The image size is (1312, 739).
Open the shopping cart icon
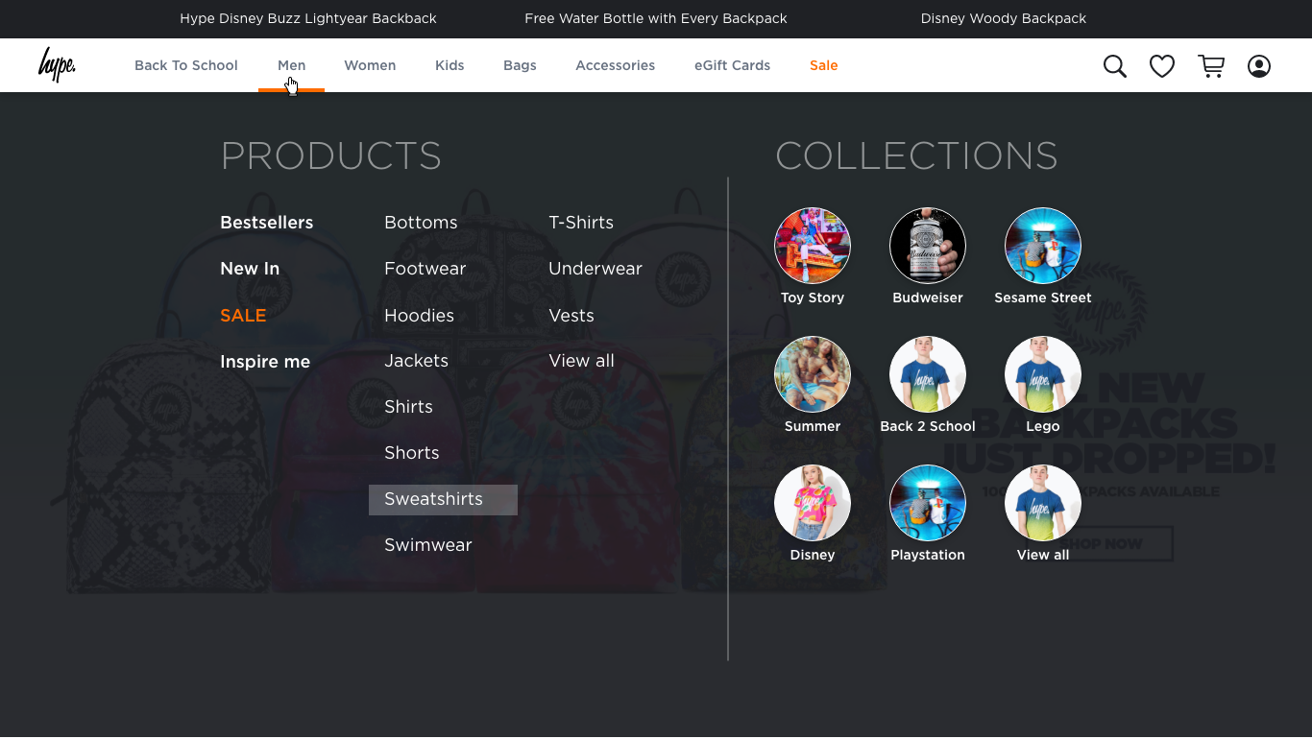click(x=1211, y=66)
